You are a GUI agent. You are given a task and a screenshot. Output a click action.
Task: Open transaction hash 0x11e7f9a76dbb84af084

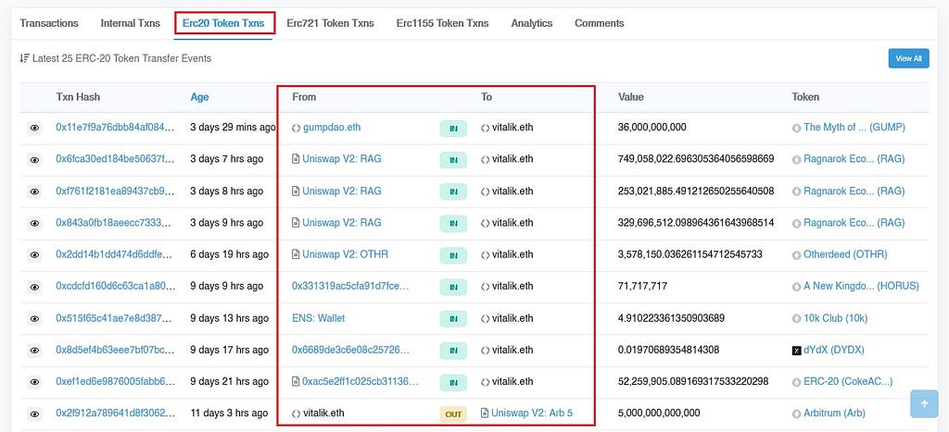(116, 128)
